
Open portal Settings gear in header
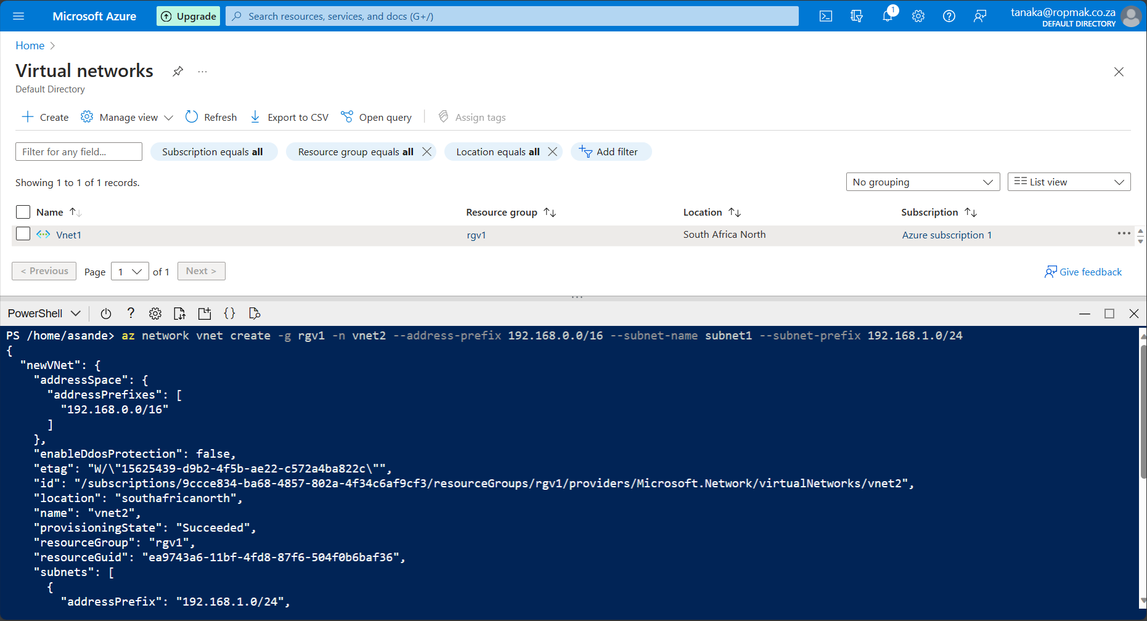pos(918,16)
